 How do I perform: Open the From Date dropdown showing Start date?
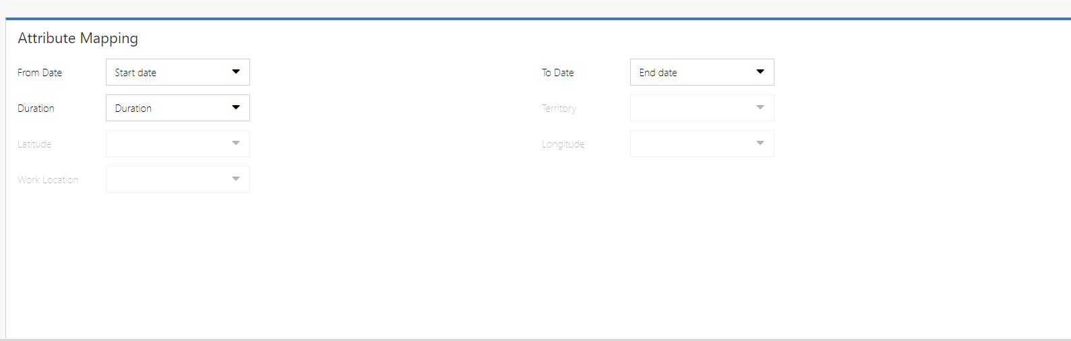pyautogui.click(x=169, y=72)
